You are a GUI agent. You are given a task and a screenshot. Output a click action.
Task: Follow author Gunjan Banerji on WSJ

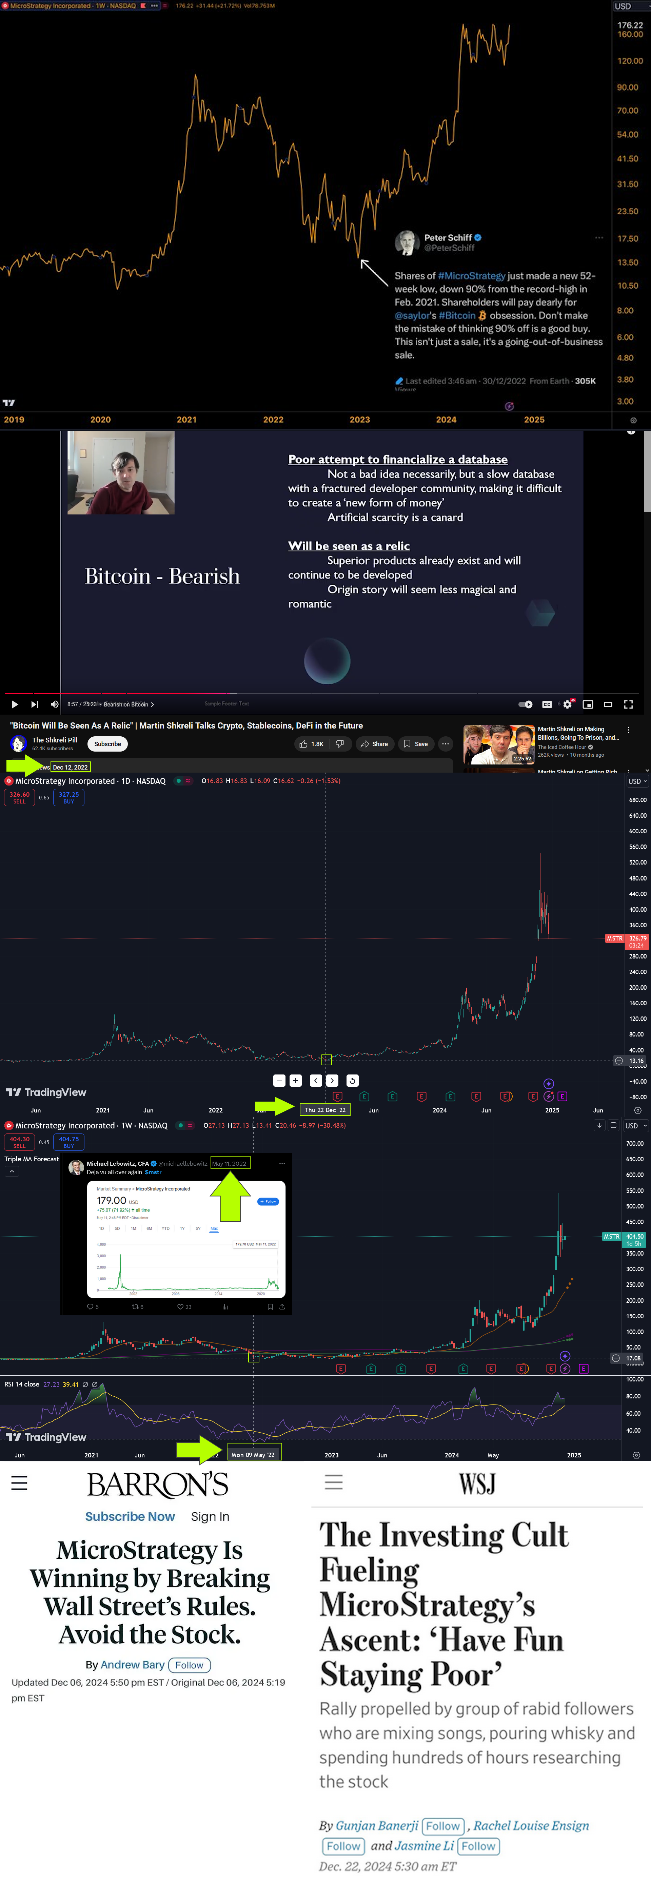tap(443, 1826)
